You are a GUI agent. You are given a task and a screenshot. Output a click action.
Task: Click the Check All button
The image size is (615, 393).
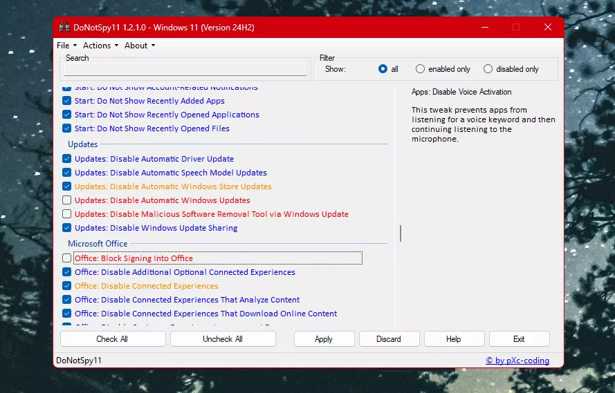point(113,339)
